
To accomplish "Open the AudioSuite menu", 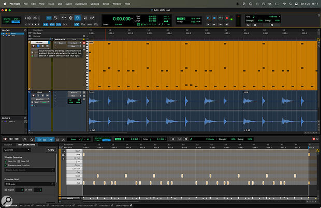I will pyautogui.click(x=81, y=4).
